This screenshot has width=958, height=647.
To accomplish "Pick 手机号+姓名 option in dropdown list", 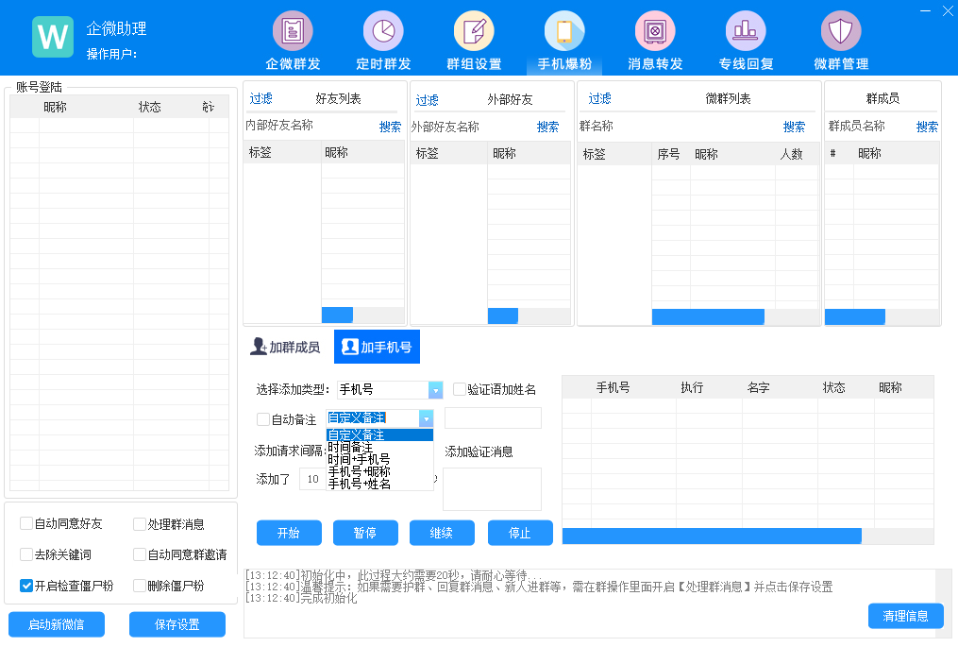I will 359,484.
